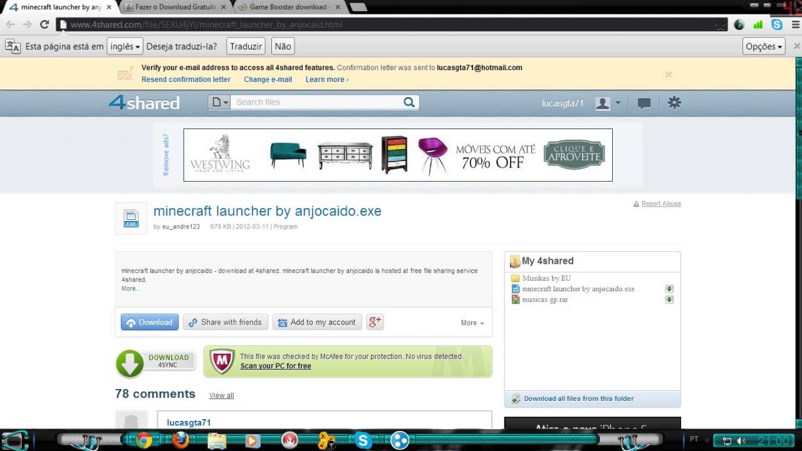The image size is (802, 451).
Task: Open the 4shared messages speech bubble
Action: [643, 103]
